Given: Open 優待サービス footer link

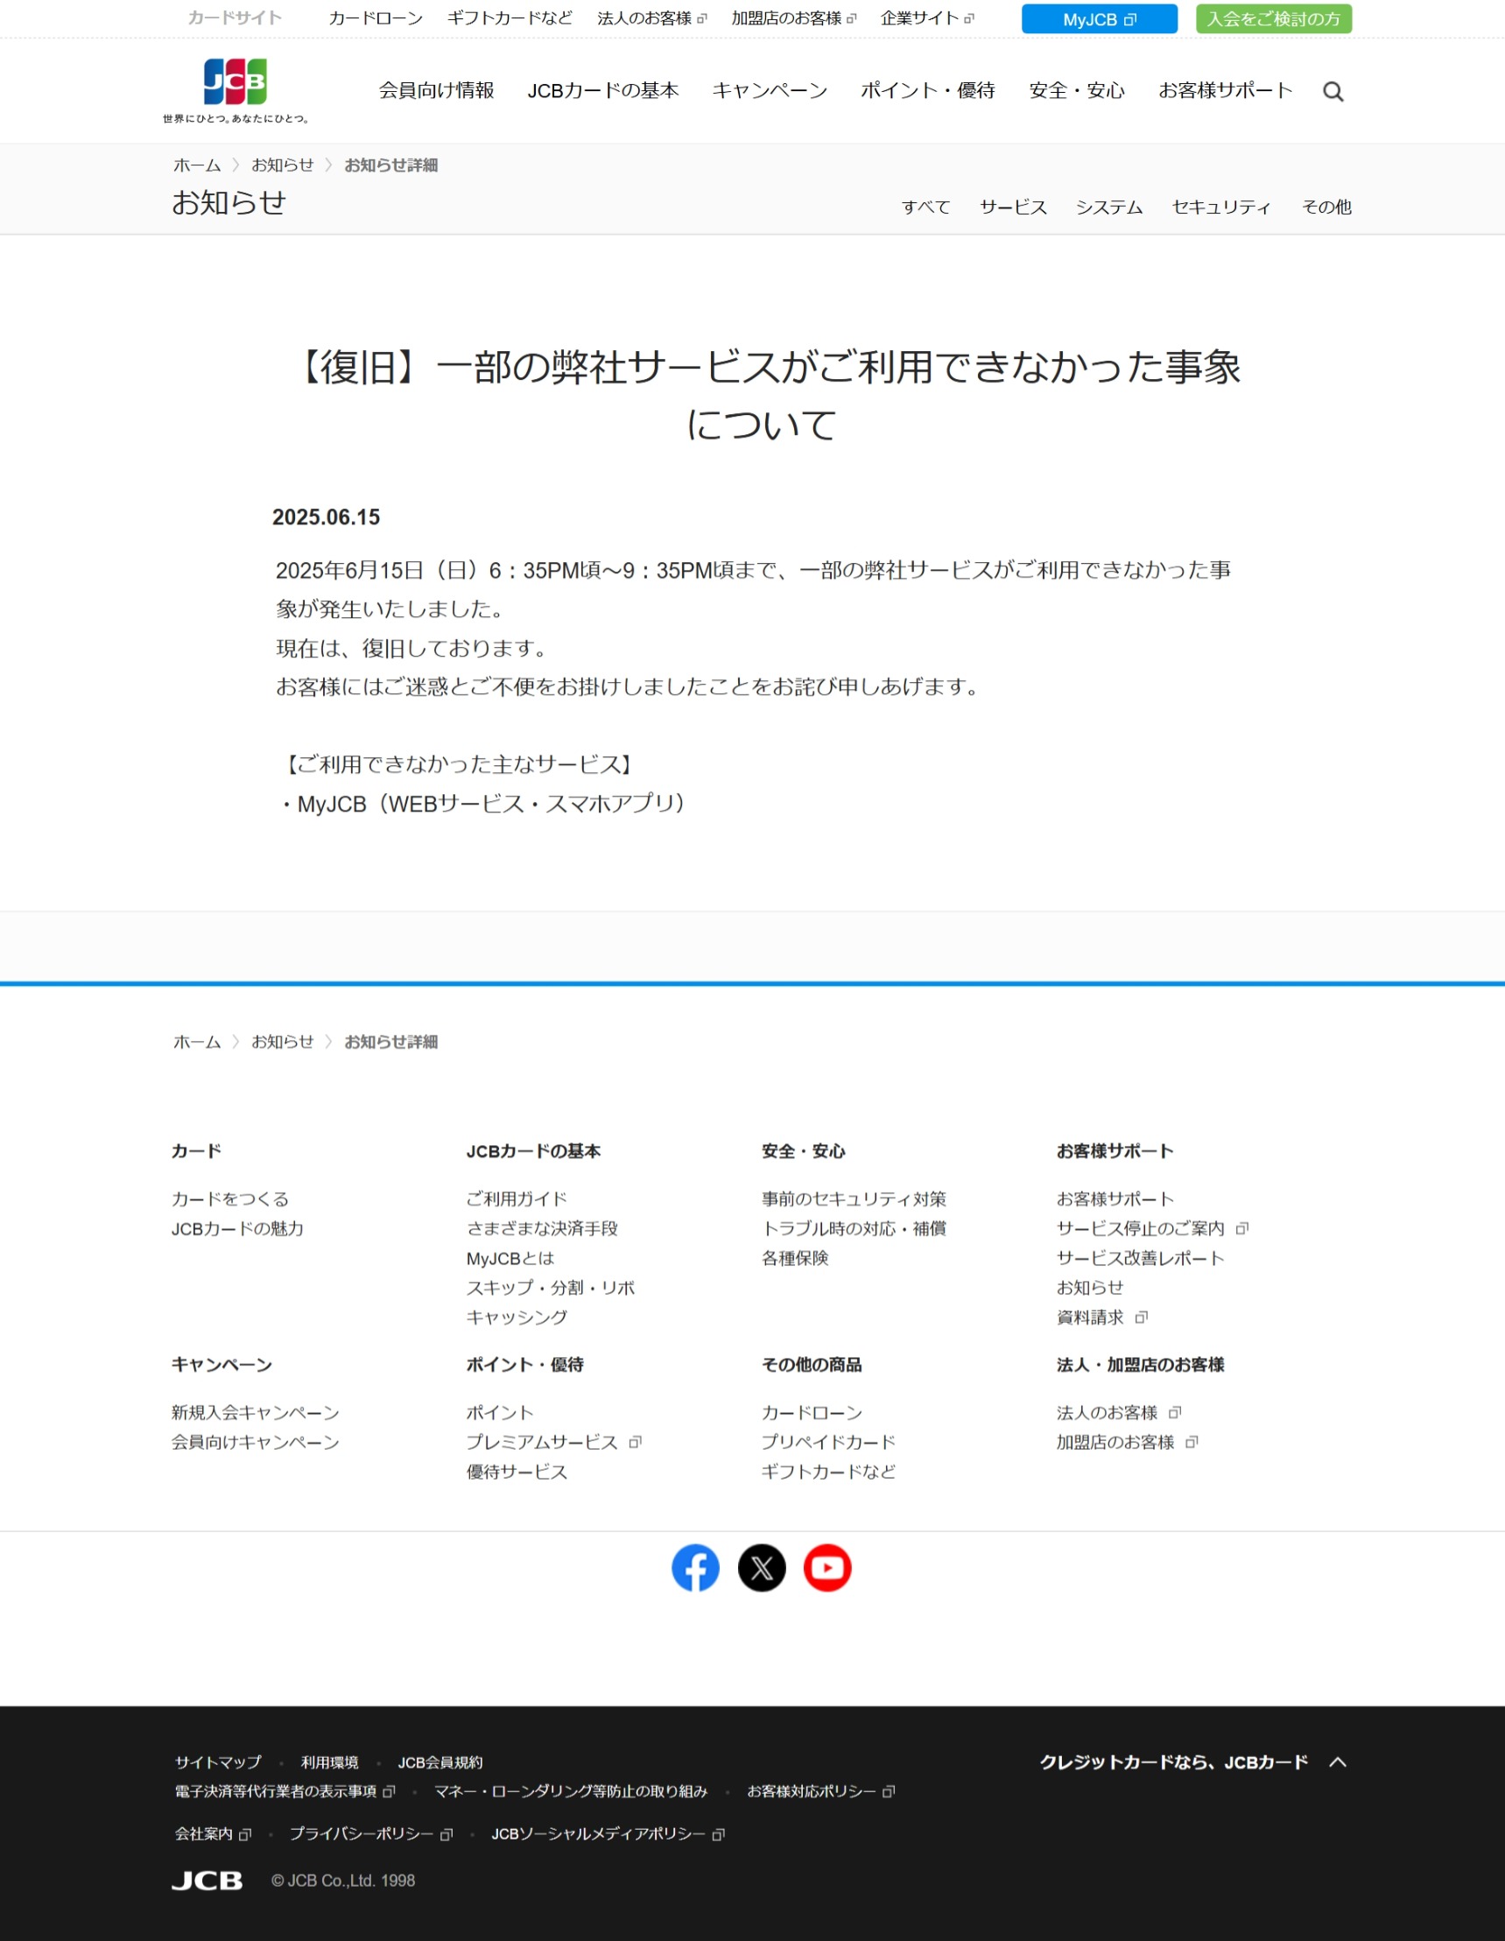Looking at the screenshot, I should [x=517, y=1472].
